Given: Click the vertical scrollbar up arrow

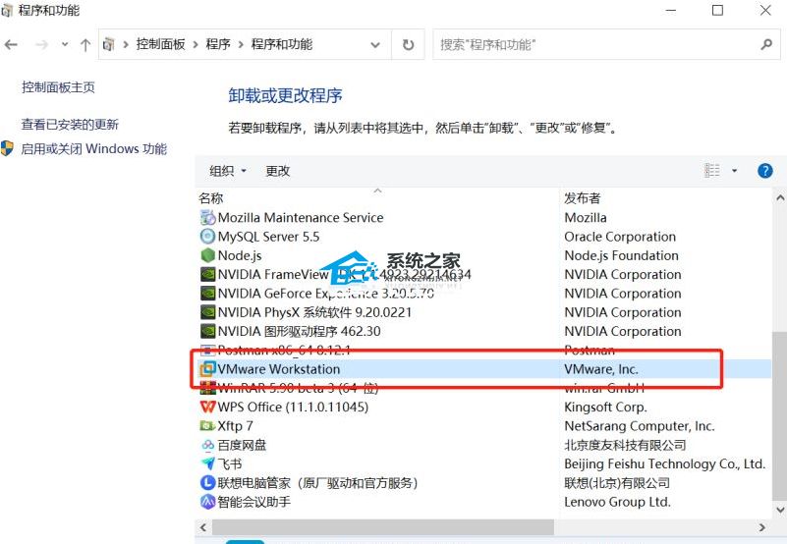Looking at the screenshot, I should [x=780, y=197].
